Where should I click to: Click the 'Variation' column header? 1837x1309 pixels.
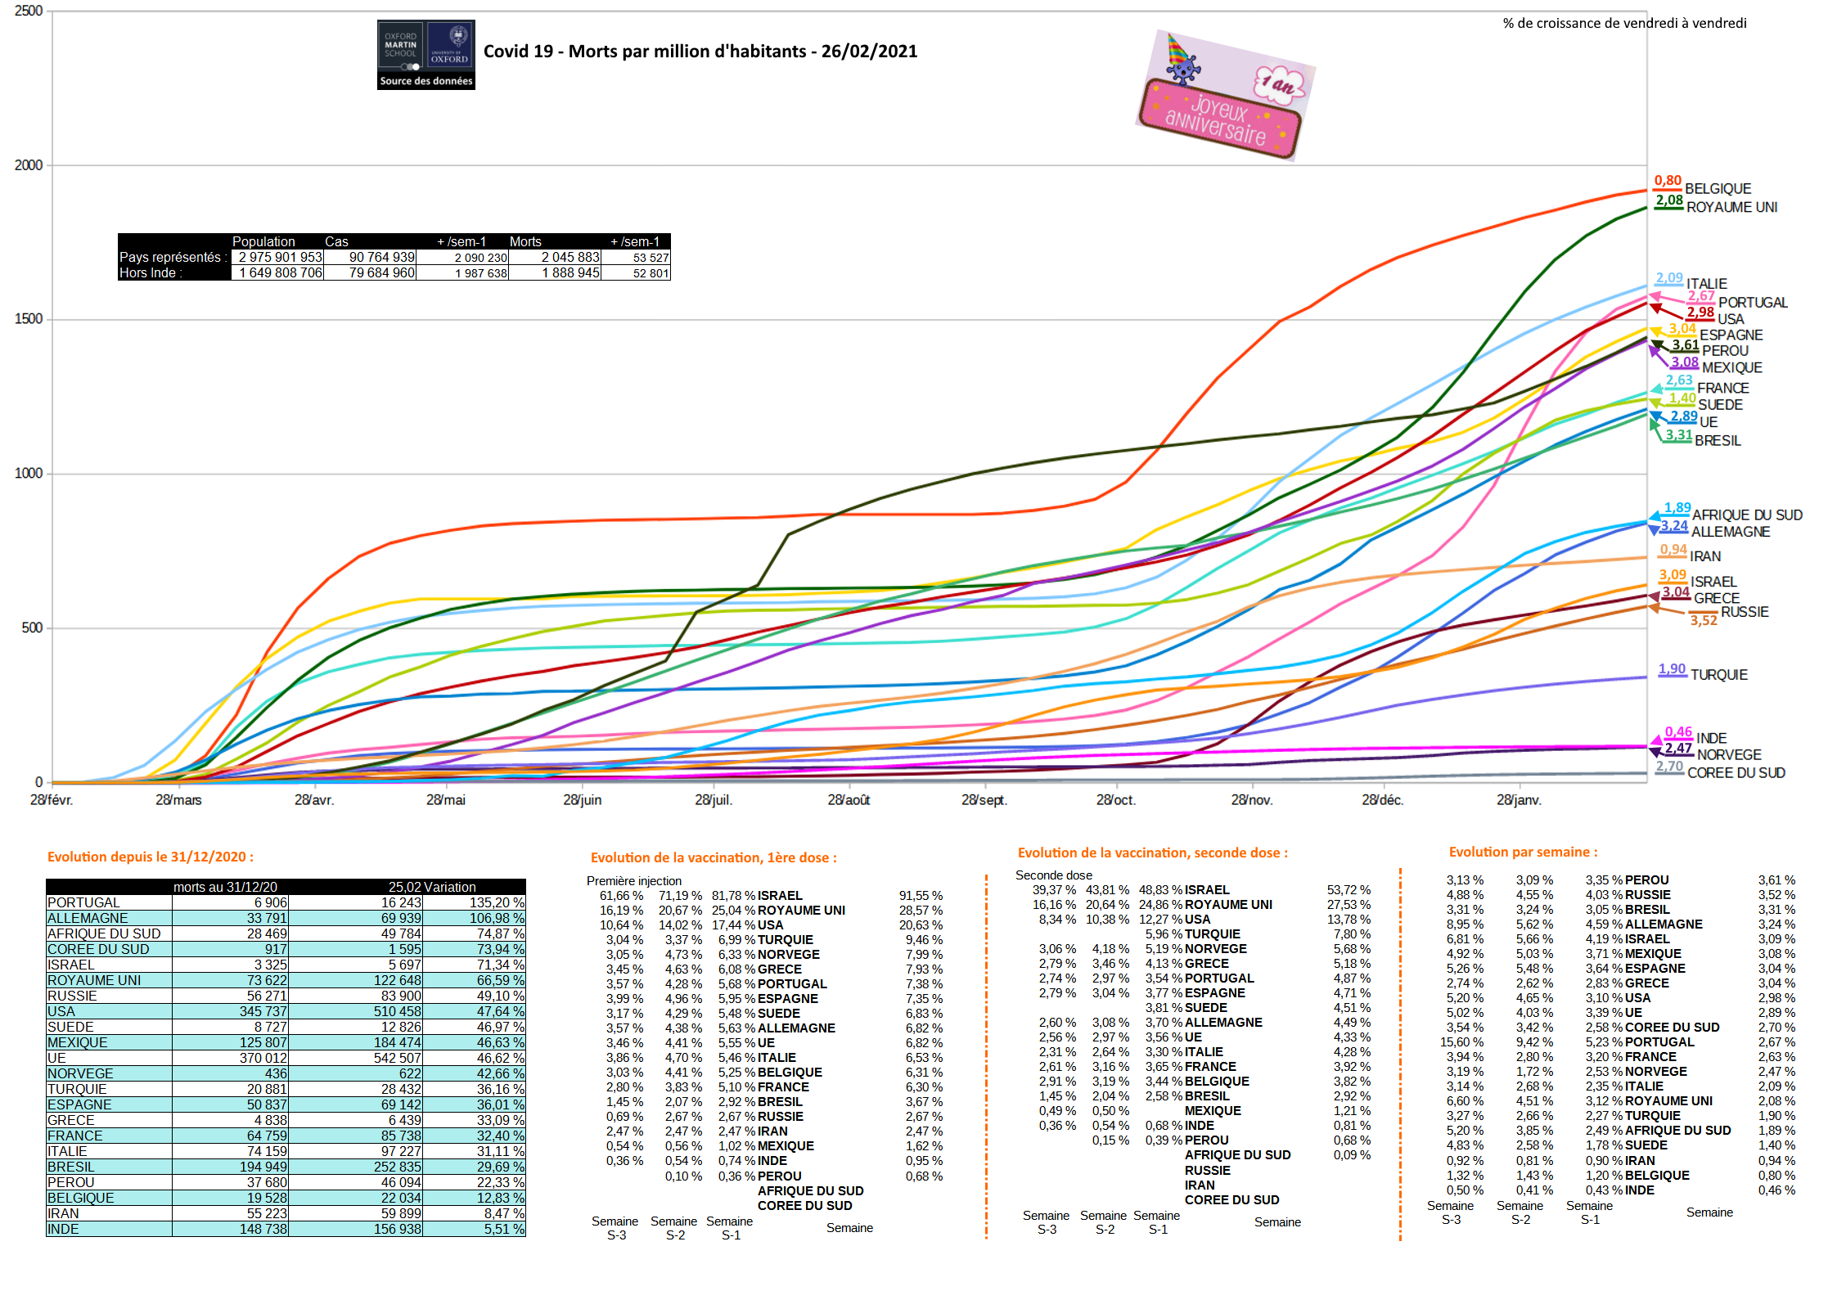coord(449,887)
